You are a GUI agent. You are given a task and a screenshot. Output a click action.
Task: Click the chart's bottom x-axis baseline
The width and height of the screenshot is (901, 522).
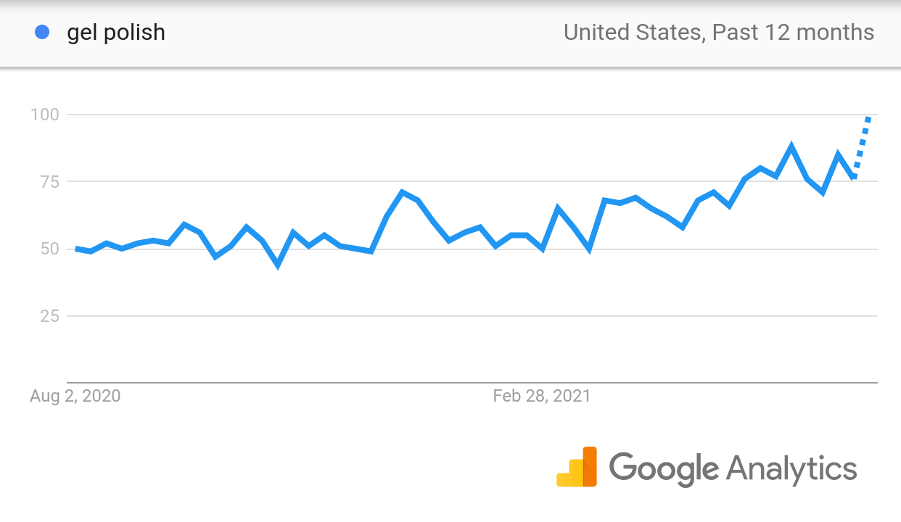(x=472, y=382)
